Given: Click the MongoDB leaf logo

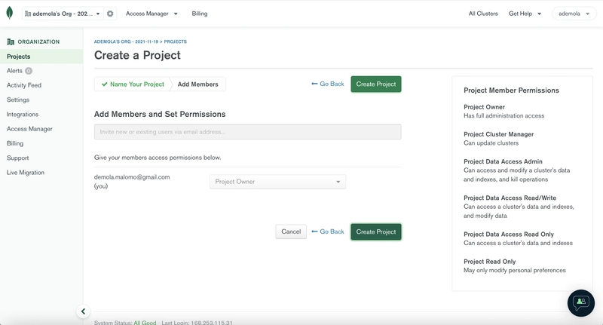Looking at the screenshot, I should pos(10,13).
